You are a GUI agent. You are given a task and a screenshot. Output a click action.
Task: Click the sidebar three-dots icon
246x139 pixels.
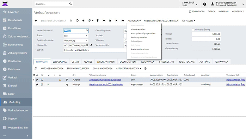[x=5, y=136]
